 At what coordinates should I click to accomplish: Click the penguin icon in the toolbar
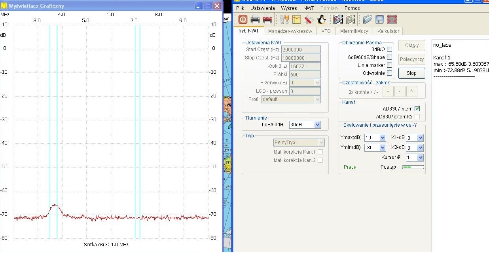321,19
